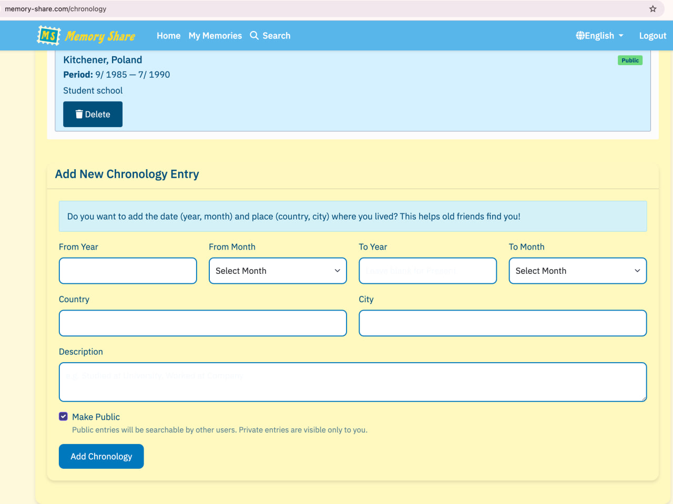Click the Description text area
This screenshot has width=673, height=504.
(x=352, y=382)
